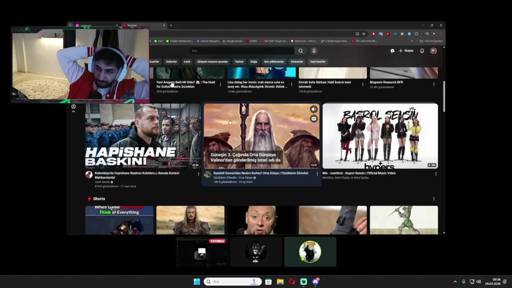This screenshot has height=288, width=512.
Task: Open Başrol Sensin mix thumbnail
Action: 380,136
